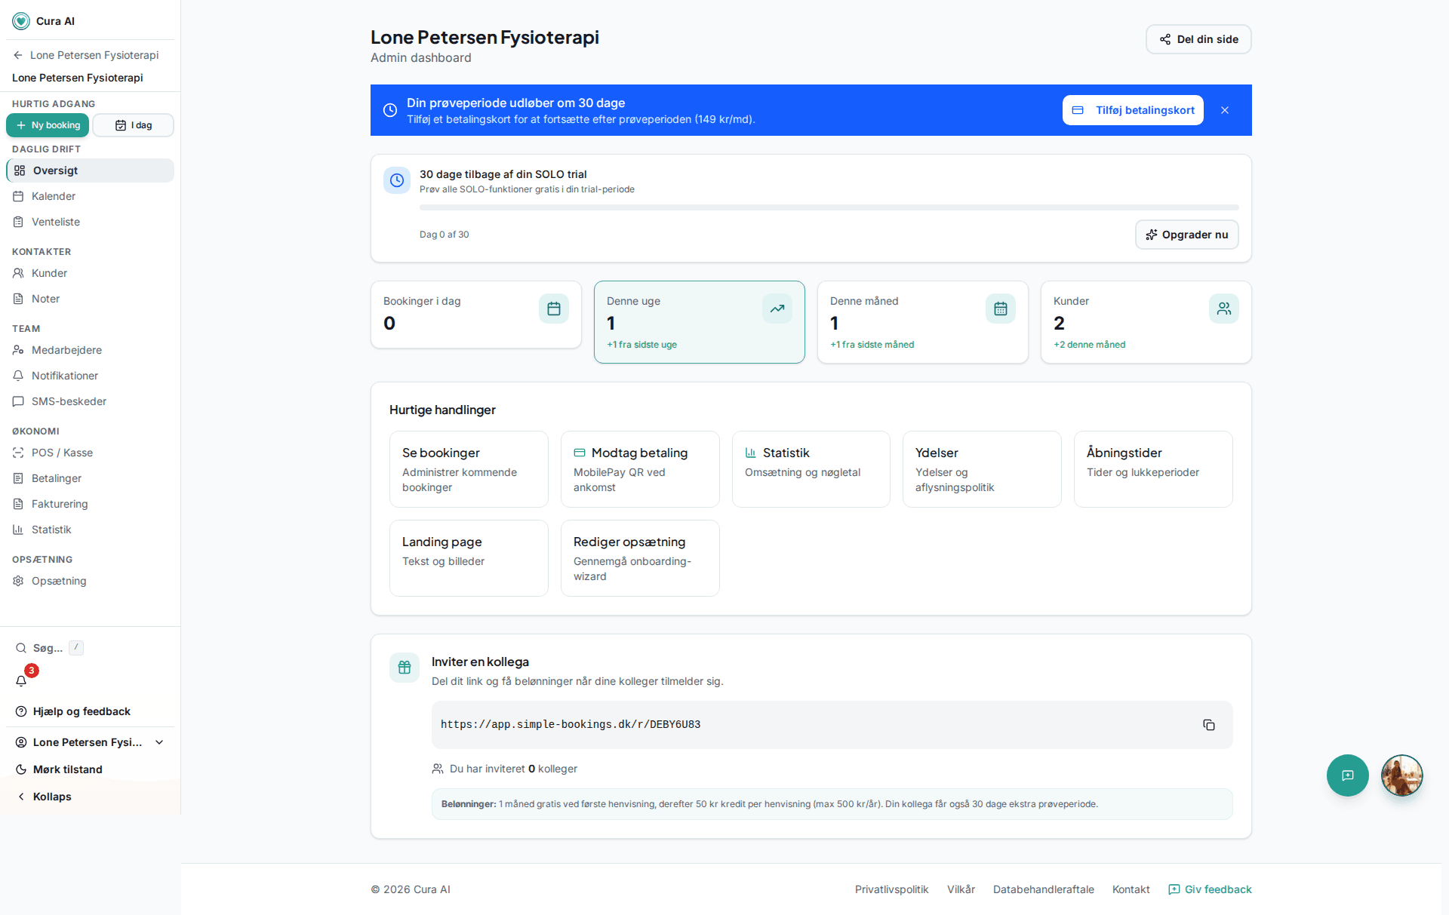The height and width of the screenshot is (915, 1449).
Task: Open the Modtag betaling quick action
Action: 640,469
